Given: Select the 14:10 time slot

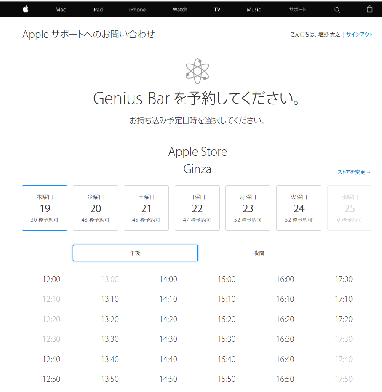Looking at the screenshot, I should 168,299.
